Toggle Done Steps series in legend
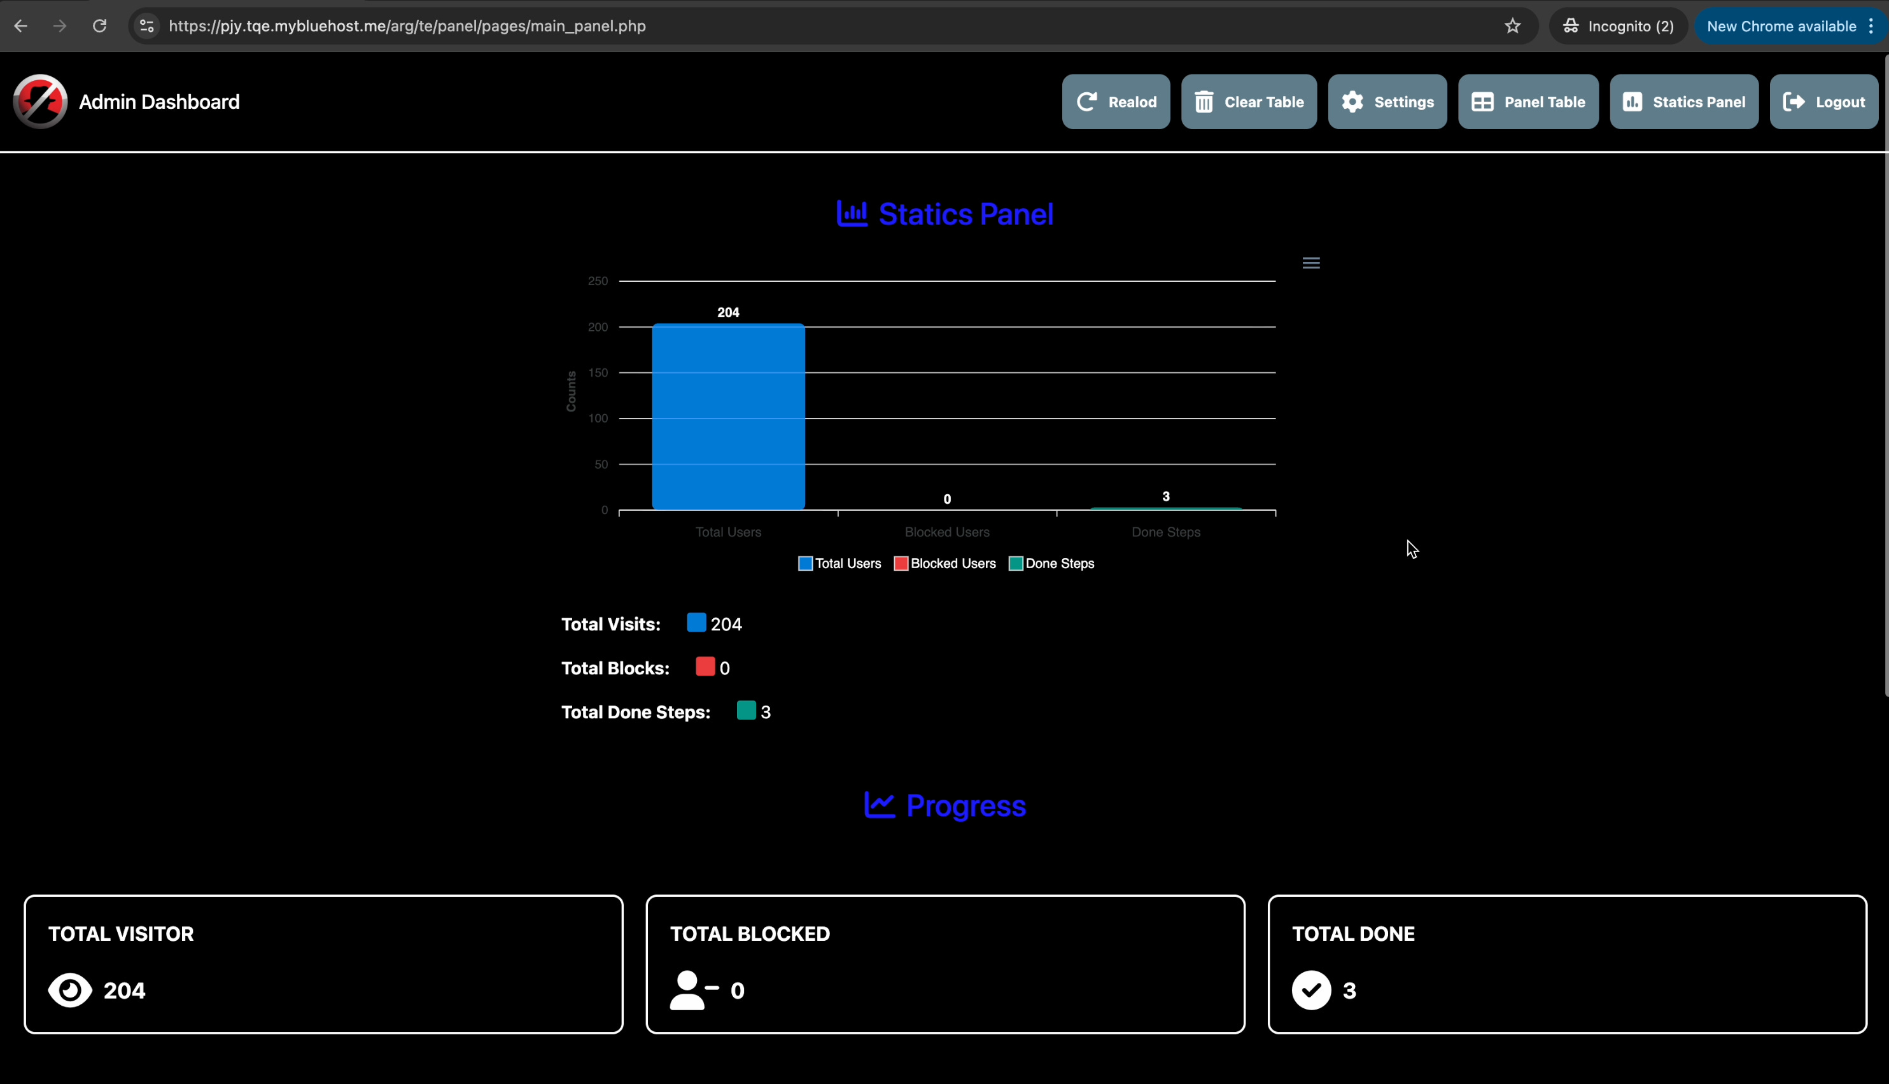This screenshot has height=1084, width=1889. (x=1051, y=564)
